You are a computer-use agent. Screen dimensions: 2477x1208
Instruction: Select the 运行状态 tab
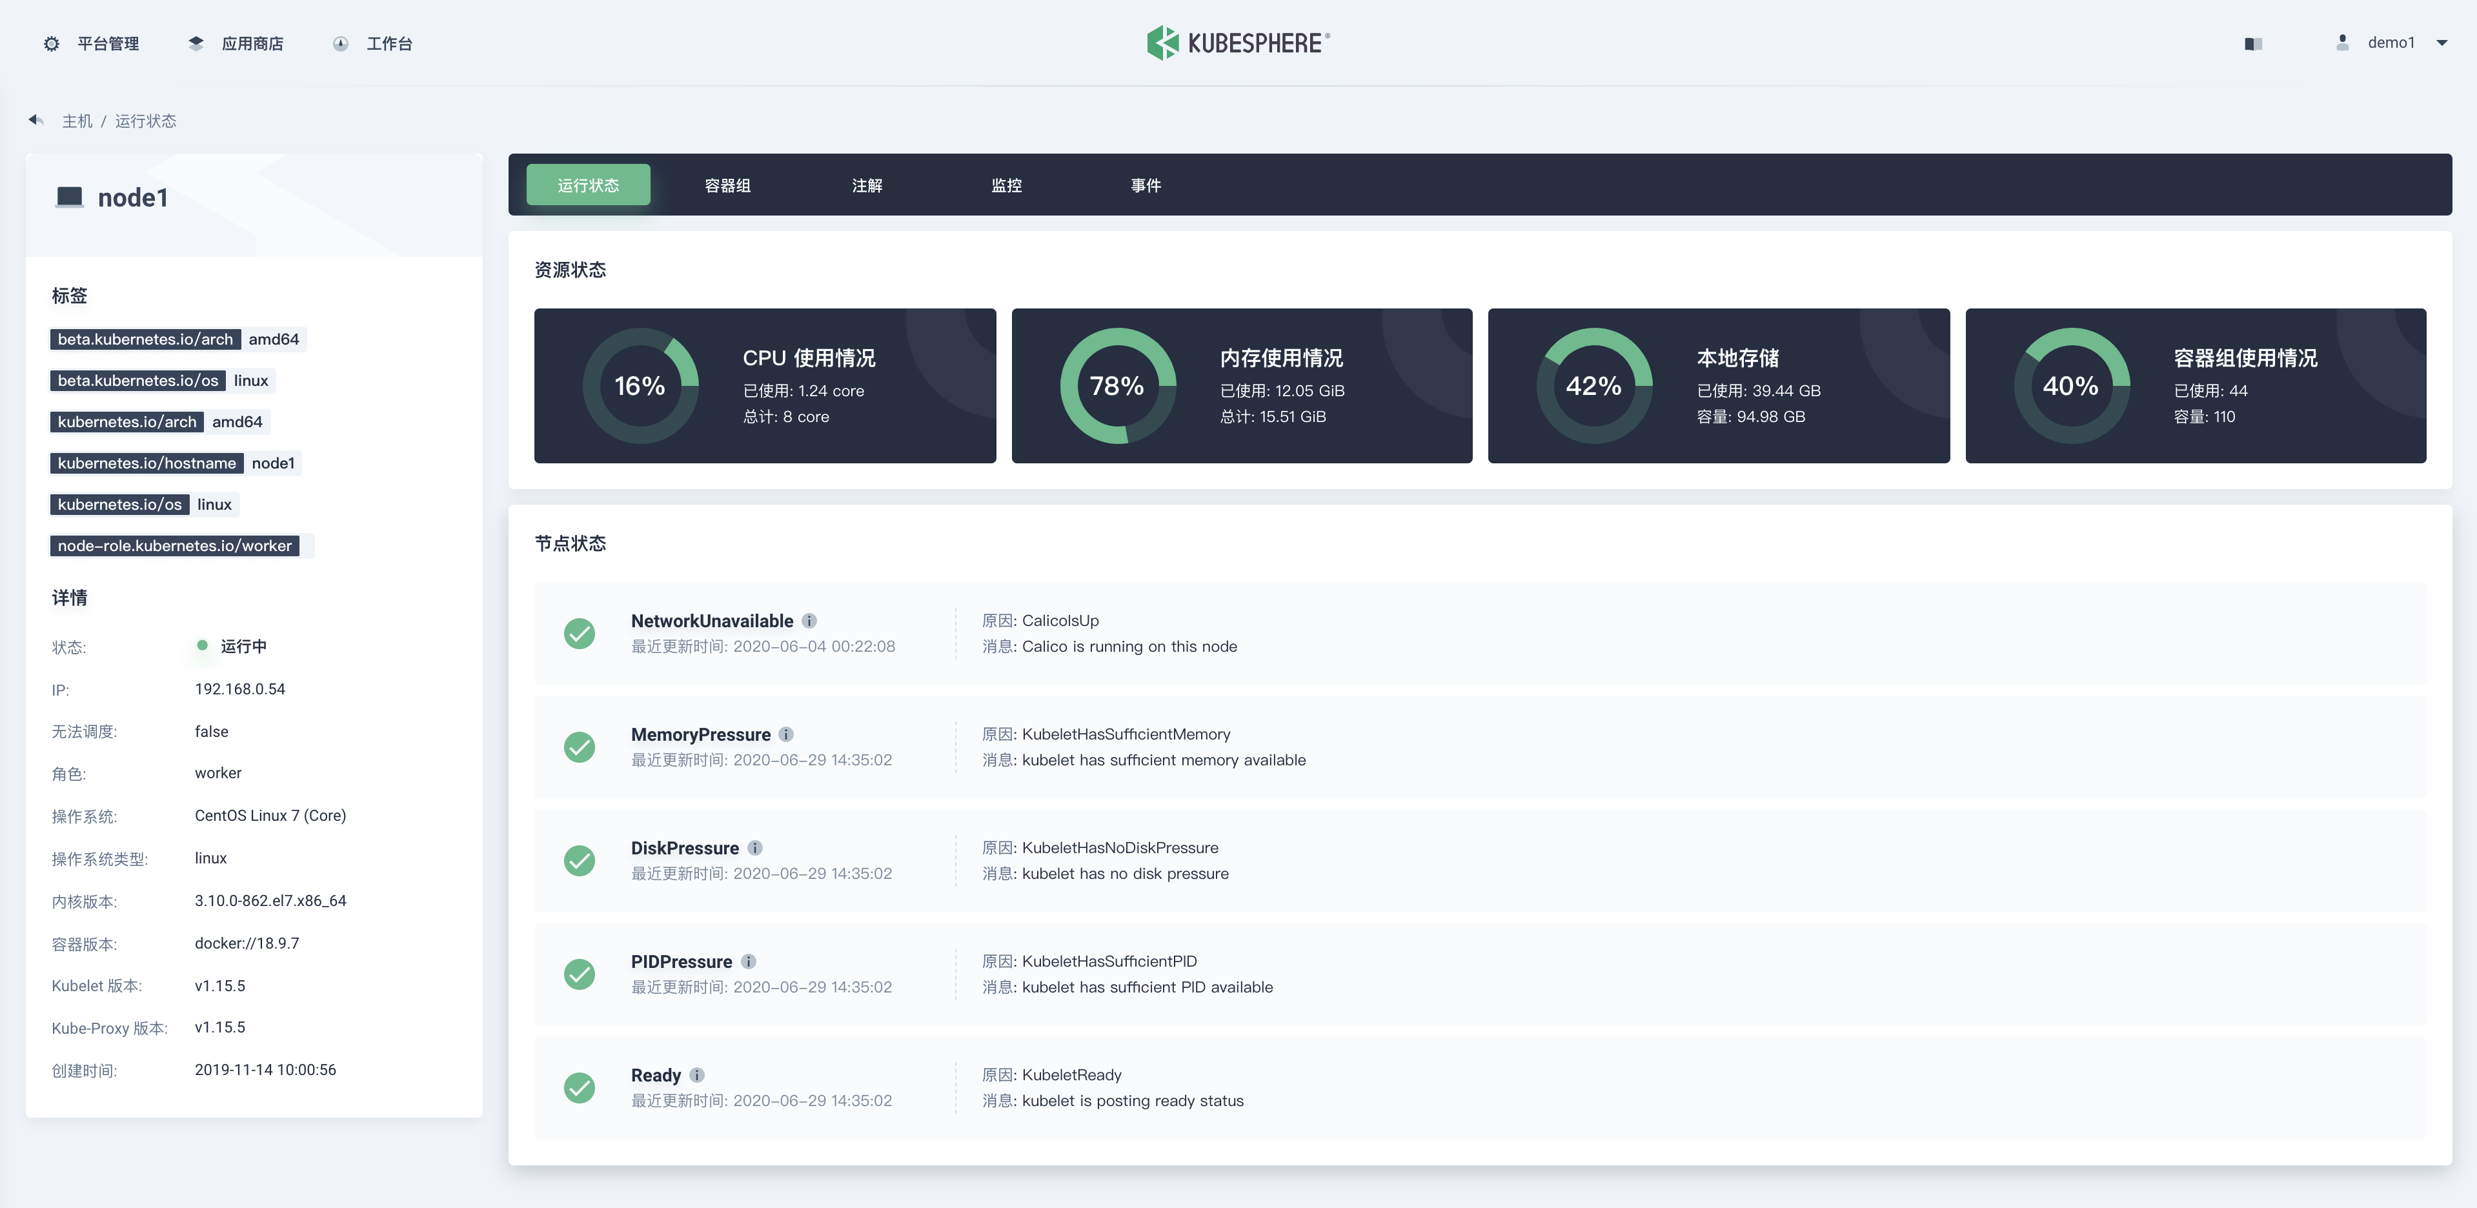[x=589, y=185]
